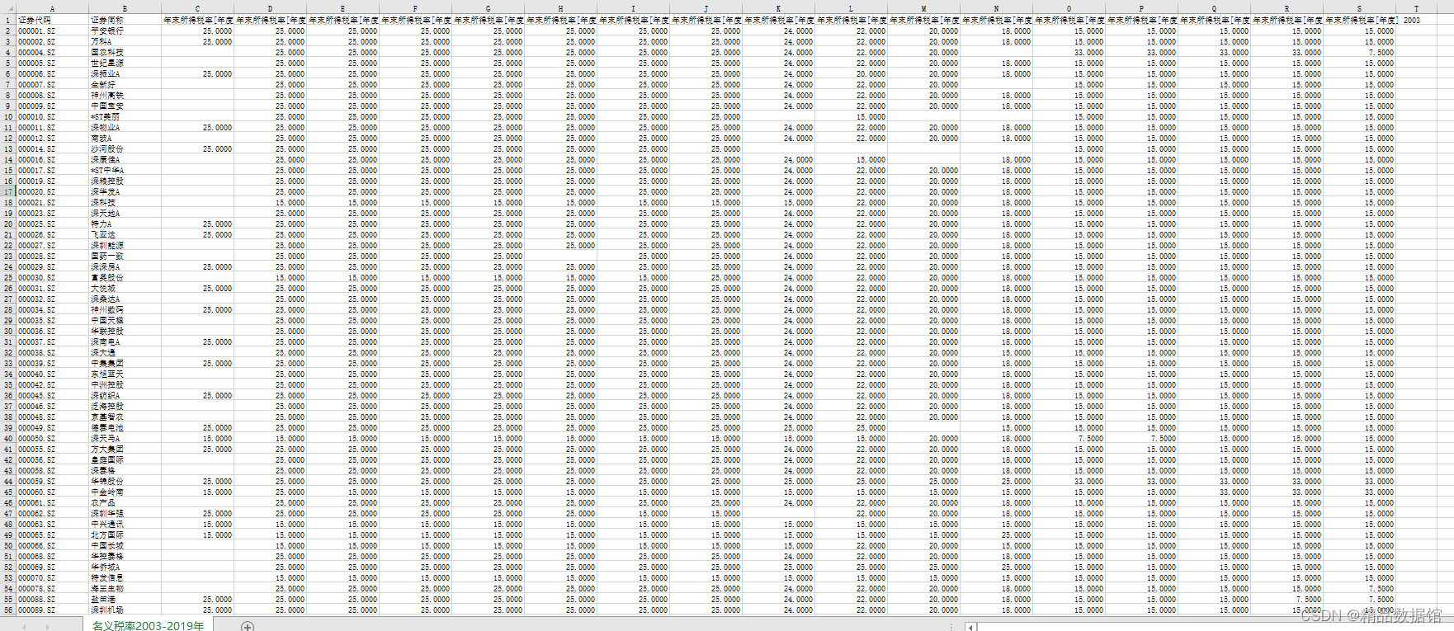Select row 56 header

pyautogui.click(x=8, y=610)
